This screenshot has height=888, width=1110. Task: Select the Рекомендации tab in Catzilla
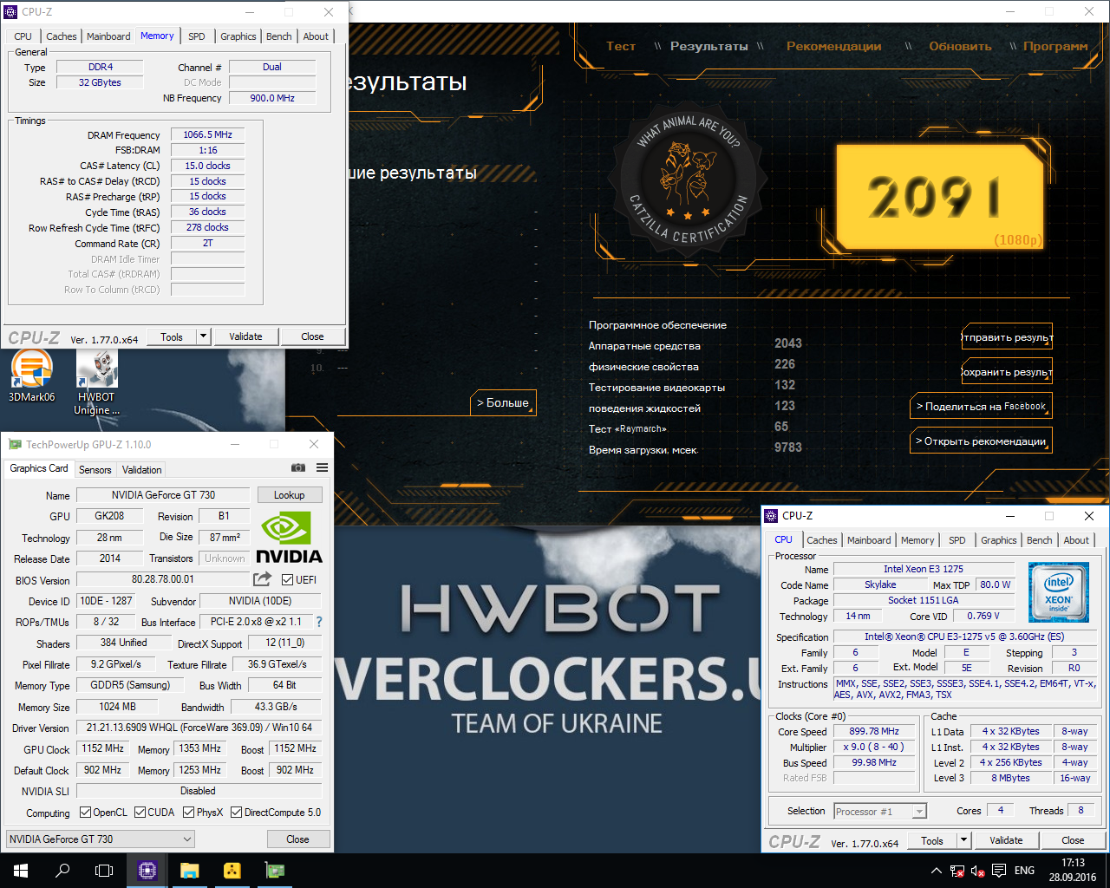click(x=833, y=46)
